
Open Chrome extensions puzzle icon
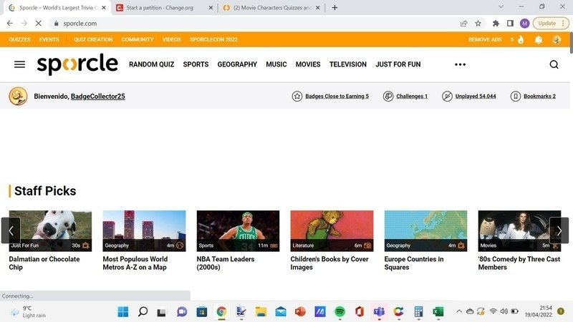[496, 23]
